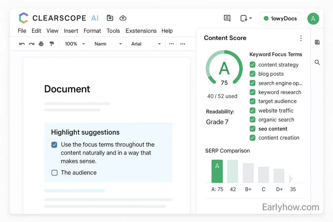Click the undo arrow in toolbar

(22, 44)
